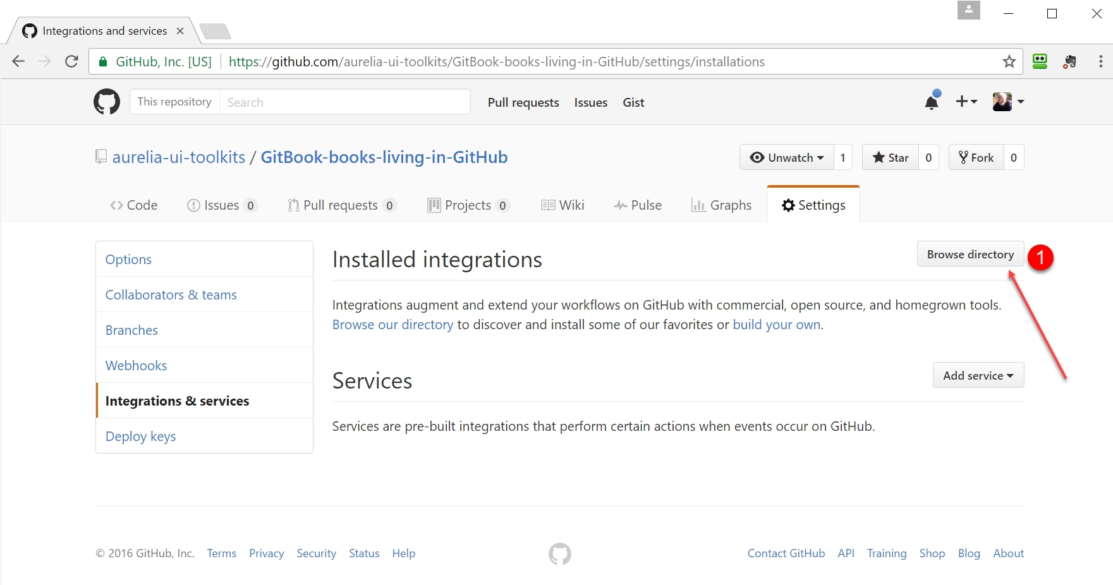The width and height of the screenshot is (1113, 585).
Task: Select Webhooks in settings sidebar
Action: click(137, 366)
